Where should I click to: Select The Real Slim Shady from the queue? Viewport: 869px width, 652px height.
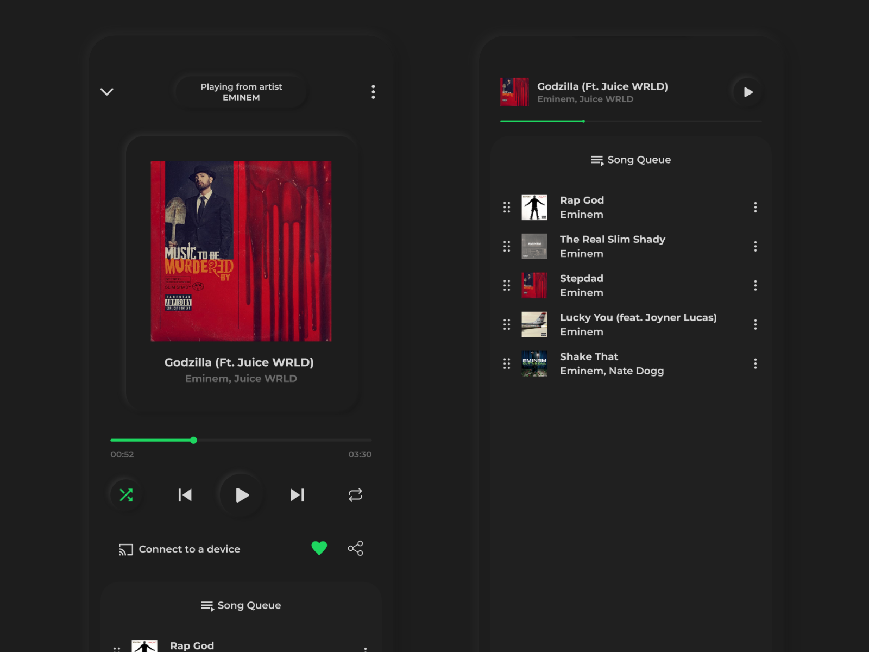pyautogui.click(x=613, y=246)
